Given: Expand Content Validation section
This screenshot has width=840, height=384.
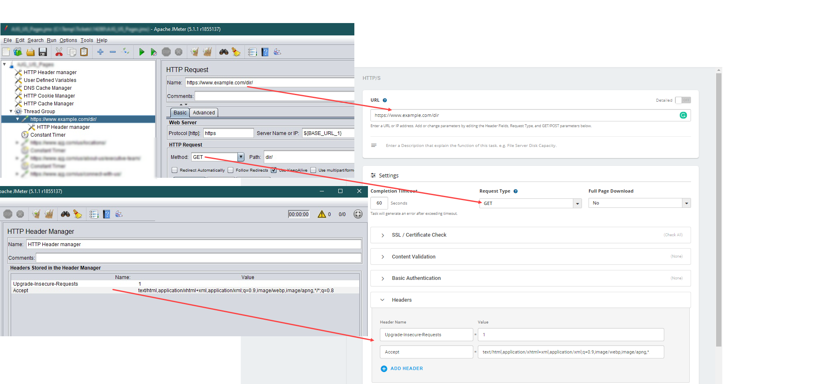Looking at the screenshot, I should point(383,257).
